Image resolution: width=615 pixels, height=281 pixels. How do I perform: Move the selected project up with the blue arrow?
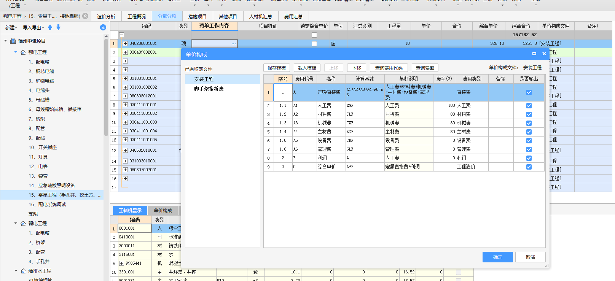click(x=50, y=27)
